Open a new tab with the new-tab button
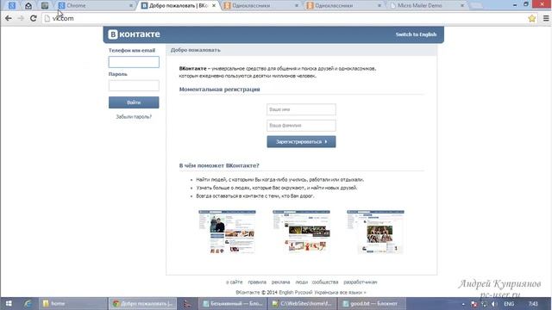The width and height of the screenshot is (552, 310). (x=476, y=6)
